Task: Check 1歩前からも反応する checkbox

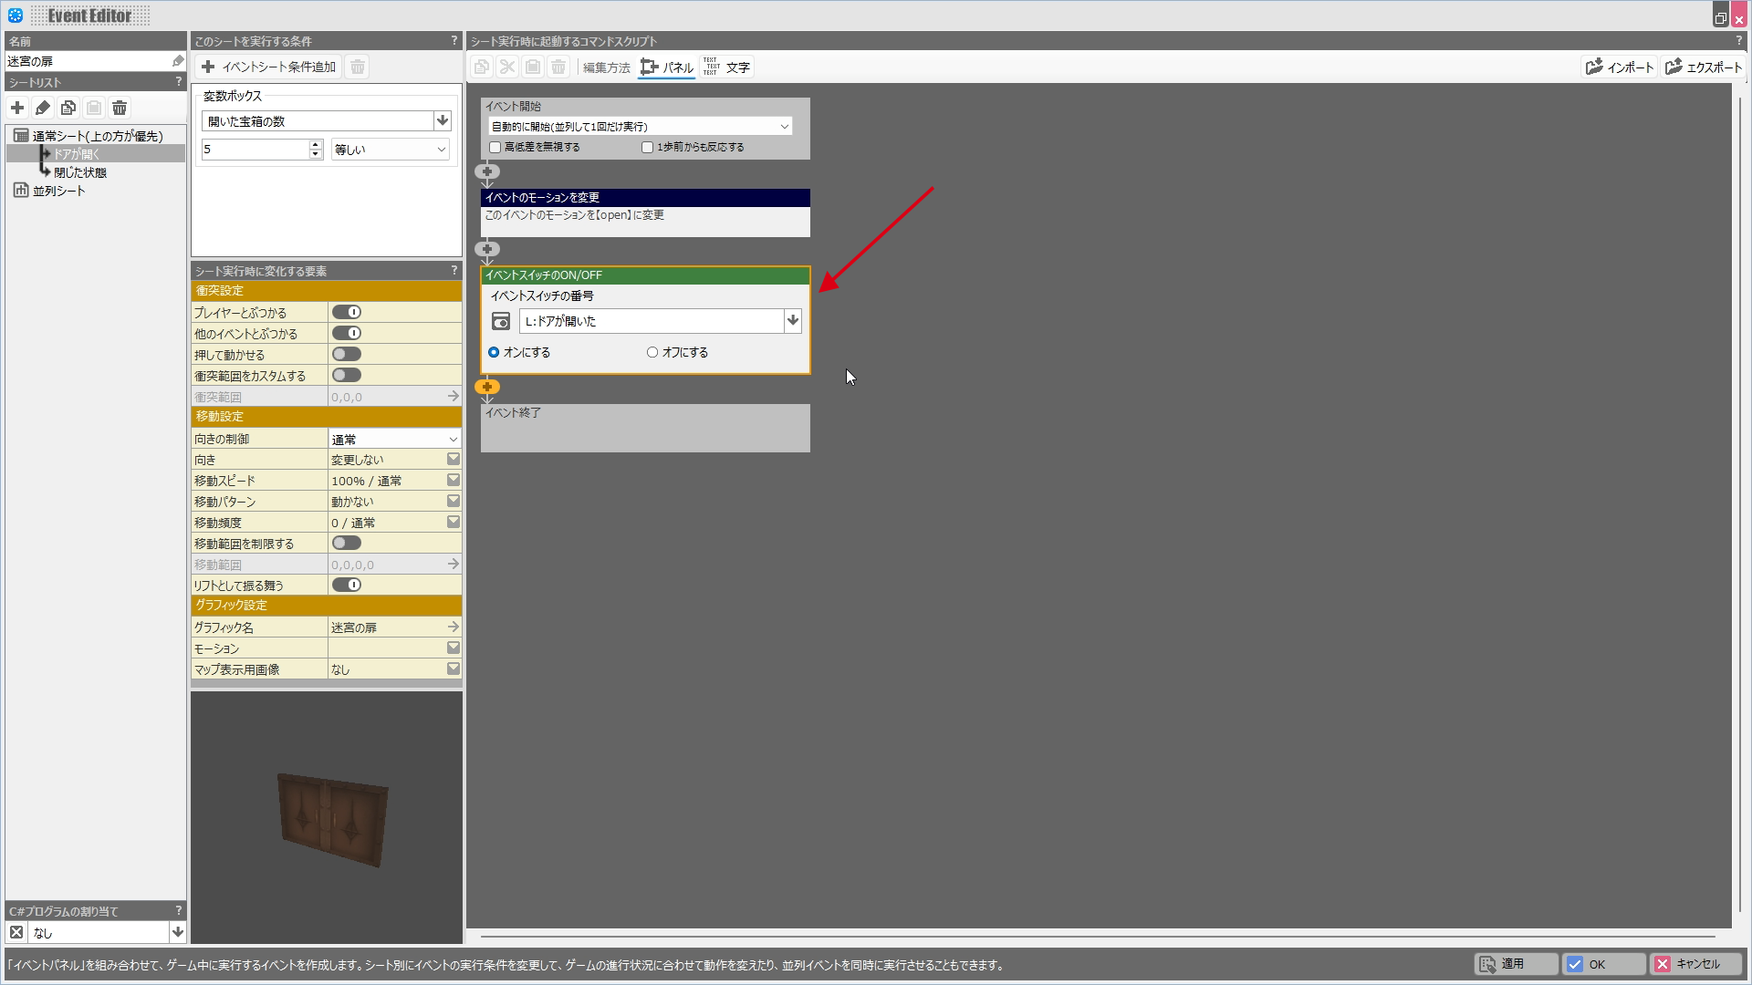Action: click(648, 147)
